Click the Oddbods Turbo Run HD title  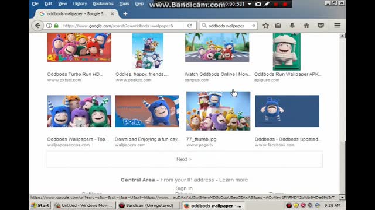75,74
